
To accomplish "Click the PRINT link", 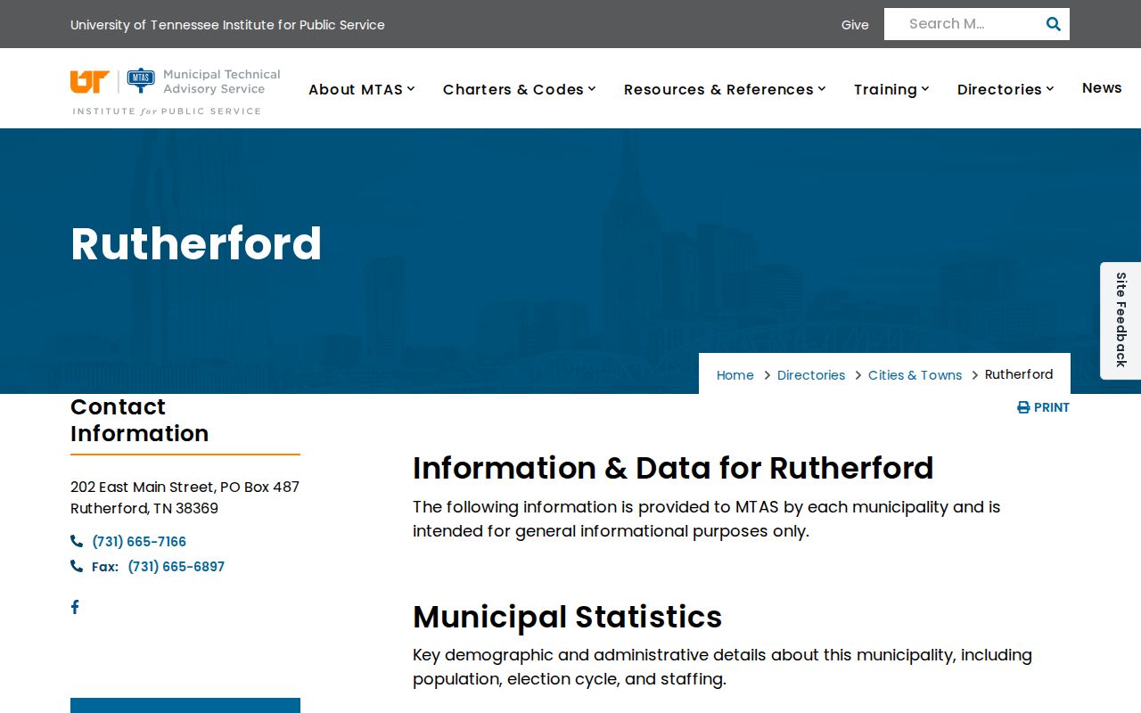I will [1043, 407].
